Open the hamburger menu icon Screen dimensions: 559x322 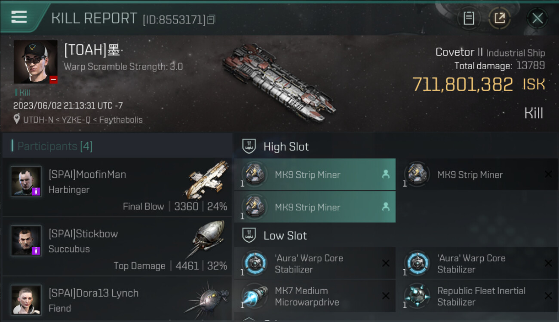(x=19, y=17)
